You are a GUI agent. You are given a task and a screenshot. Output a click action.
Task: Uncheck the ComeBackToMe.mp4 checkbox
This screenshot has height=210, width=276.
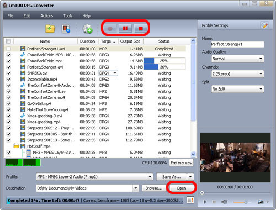(x=8, y=61)
